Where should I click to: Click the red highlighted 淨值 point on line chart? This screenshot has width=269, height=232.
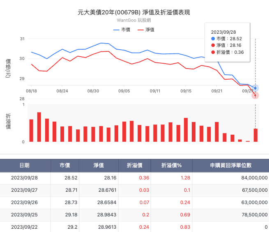[x=255, y=95]
